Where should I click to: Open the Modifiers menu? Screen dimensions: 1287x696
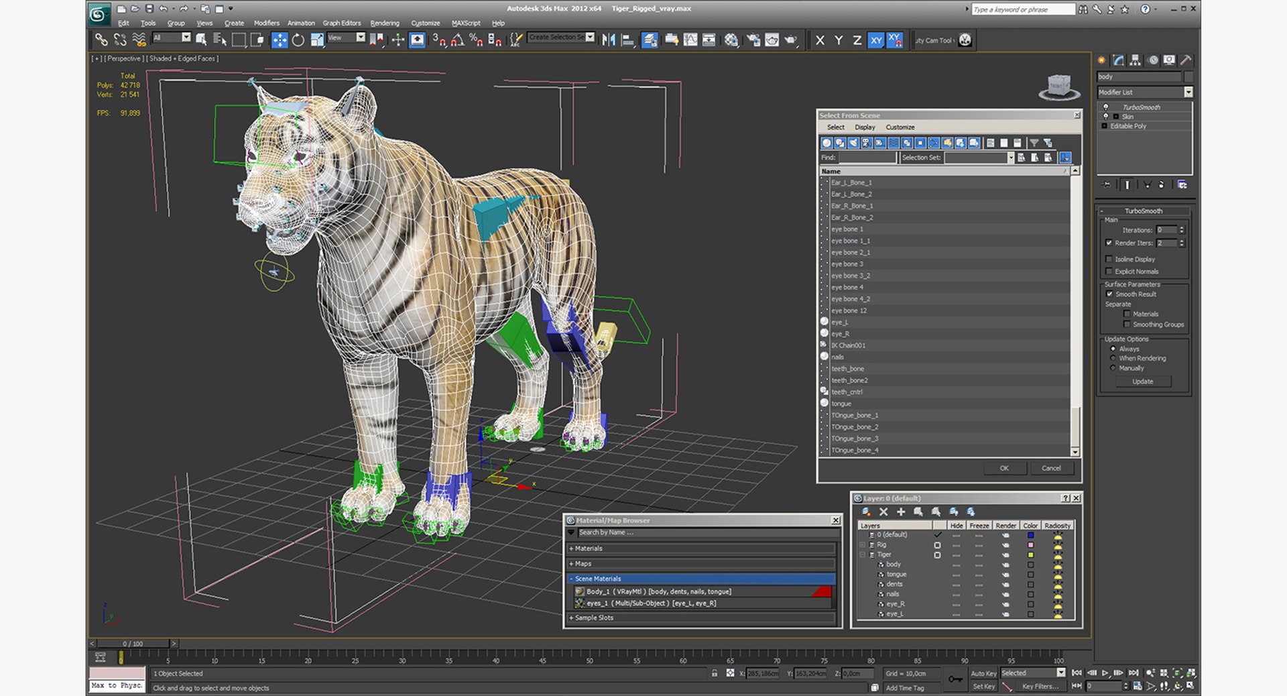[266, 23]
